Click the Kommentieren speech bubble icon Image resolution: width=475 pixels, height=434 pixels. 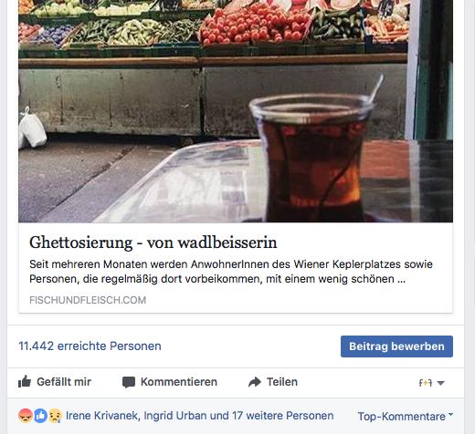click(x=129, y=382)
